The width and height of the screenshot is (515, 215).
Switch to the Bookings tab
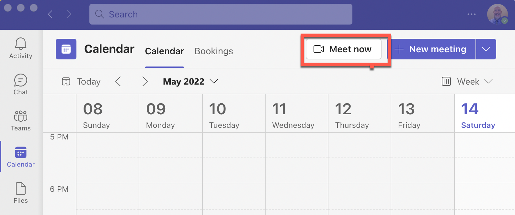pyautogui.click(x=214, y=51)
